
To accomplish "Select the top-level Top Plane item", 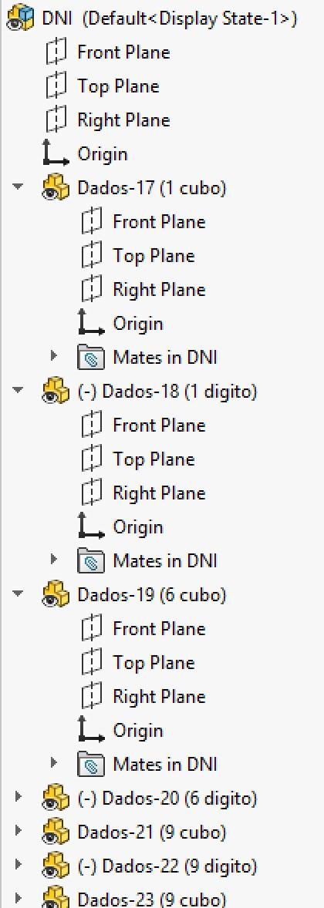I will point(118,86).
